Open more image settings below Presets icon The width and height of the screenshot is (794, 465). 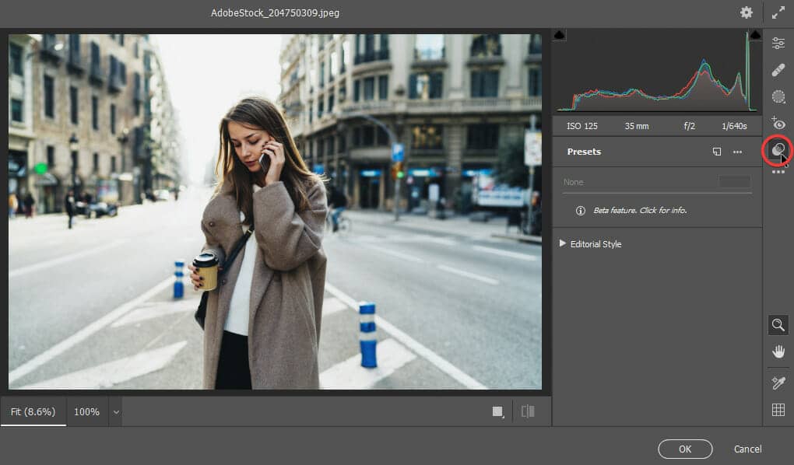click(x=778, y=172)
